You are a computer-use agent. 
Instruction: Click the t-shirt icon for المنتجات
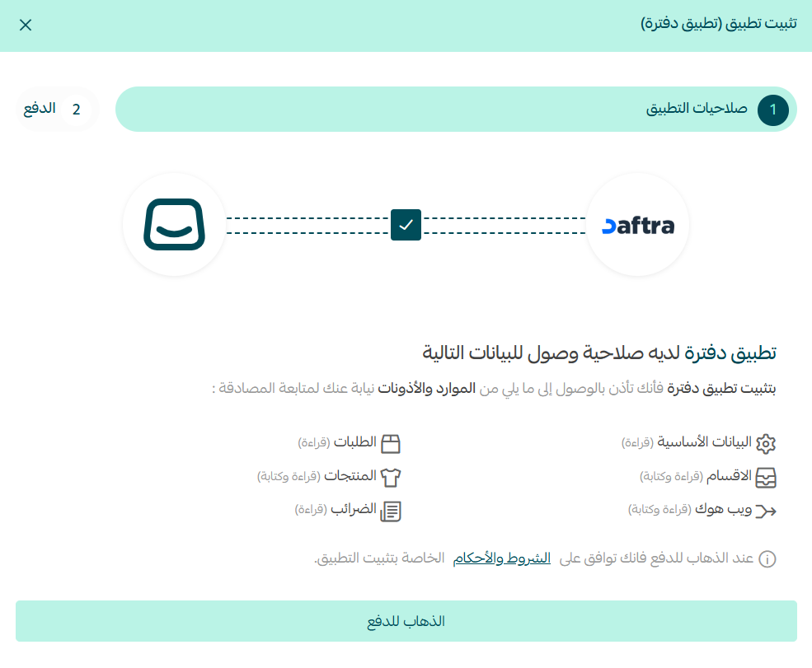click(391, 478)
